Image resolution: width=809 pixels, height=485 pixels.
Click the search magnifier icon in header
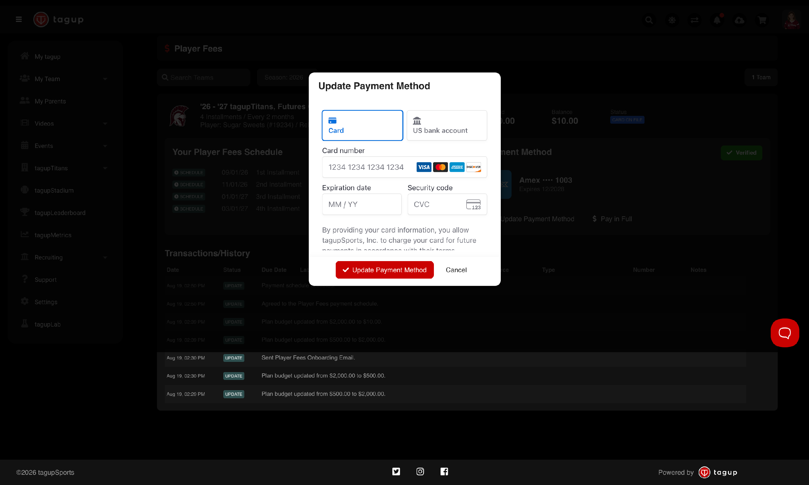point(649,20)
